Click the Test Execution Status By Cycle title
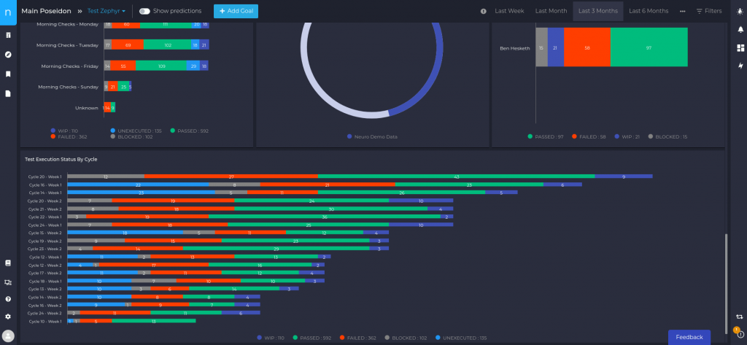747x345 pixels. coord(61,159)
